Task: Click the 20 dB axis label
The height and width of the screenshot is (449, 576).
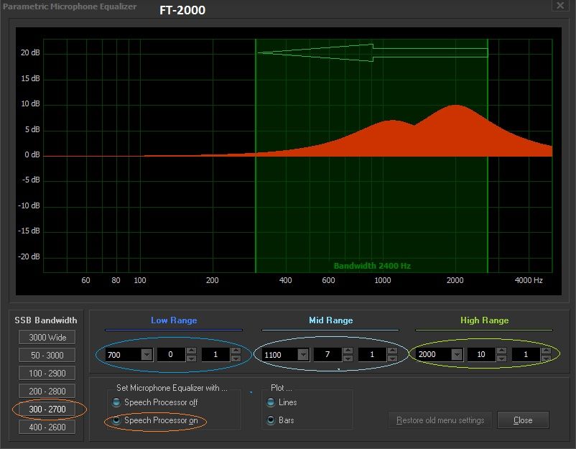Action: (x=30, y=53)
